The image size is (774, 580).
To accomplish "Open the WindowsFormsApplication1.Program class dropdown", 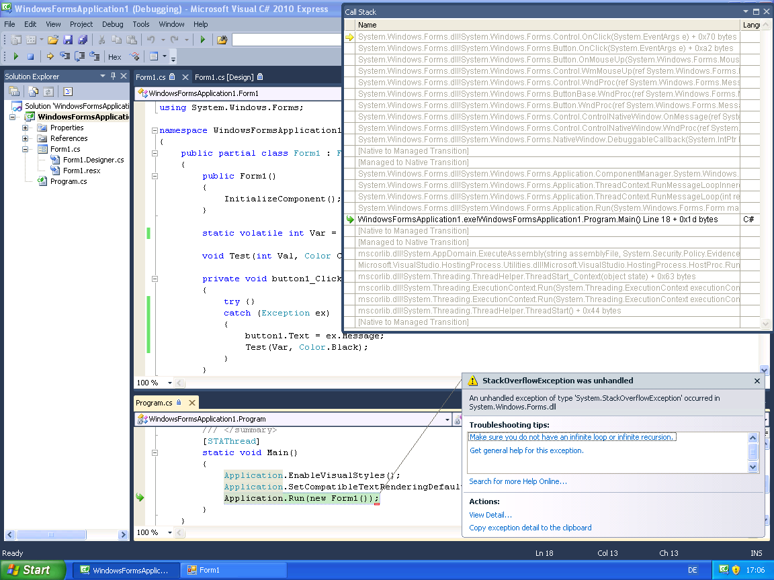I will (447, 419).
